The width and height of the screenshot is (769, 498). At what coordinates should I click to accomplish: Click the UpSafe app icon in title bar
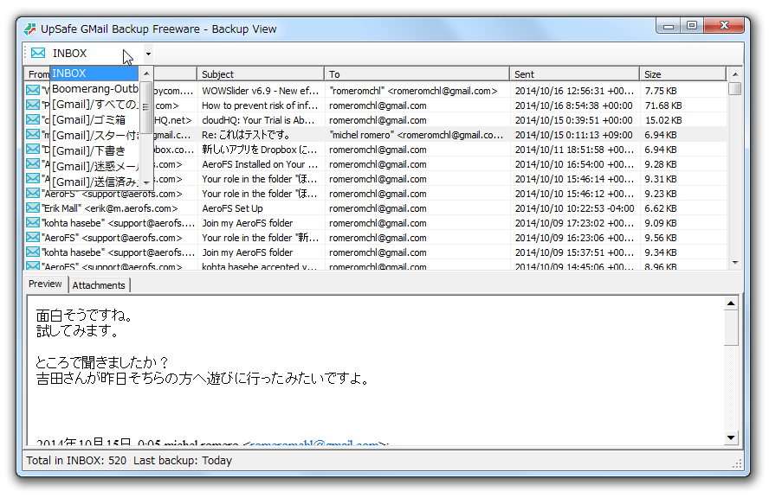point(30,29)
